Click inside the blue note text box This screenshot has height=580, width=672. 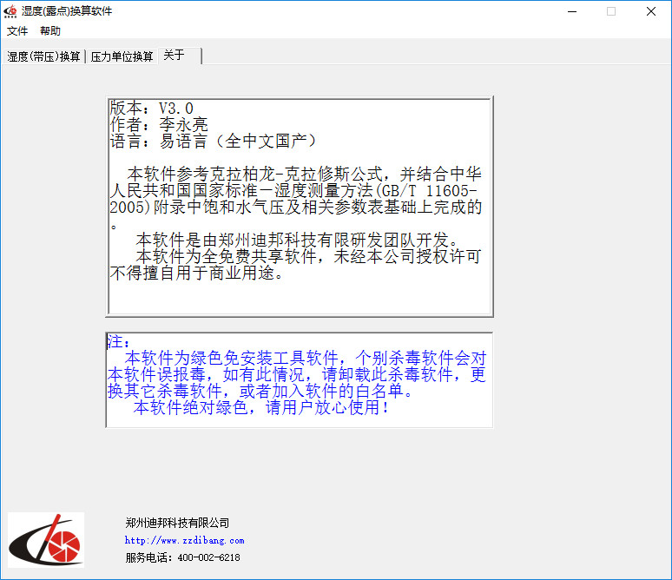(x=300, y=379)
